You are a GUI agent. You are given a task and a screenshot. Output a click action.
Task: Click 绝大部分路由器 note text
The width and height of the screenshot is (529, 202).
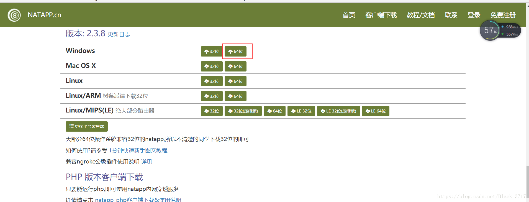pyautogui.click(x=135, y=111)
